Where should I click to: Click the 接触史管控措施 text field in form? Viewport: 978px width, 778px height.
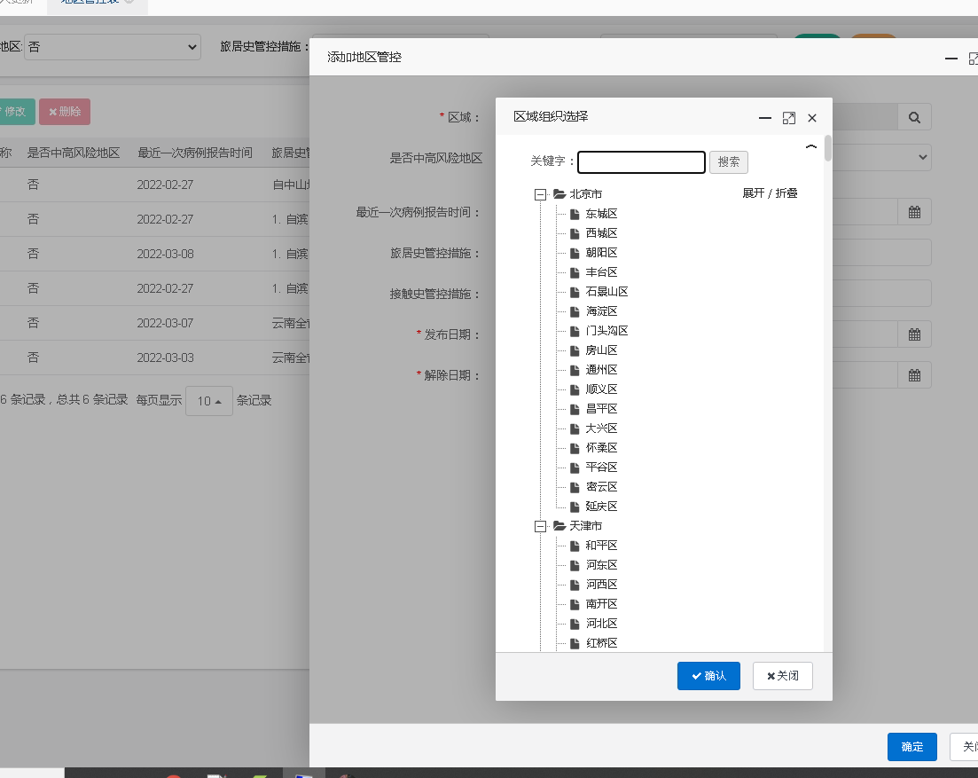coord(882,294)
